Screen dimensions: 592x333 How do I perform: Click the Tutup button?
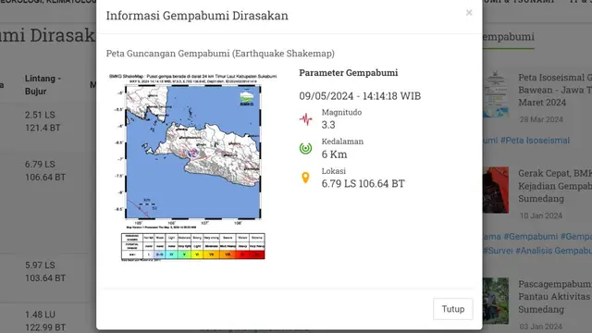tap(453, 309)
